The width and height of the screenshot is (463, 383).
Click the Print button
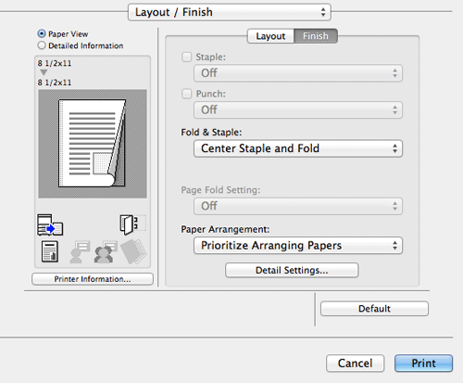click(423, 364)
